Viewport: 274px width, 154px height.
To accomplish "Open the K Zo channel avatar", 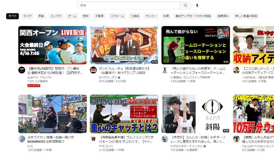I will coord(22,139).
